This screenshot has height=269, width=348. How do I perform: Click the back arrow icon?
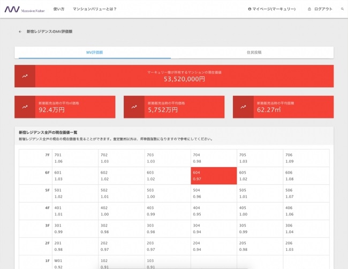tap(20, 32)
